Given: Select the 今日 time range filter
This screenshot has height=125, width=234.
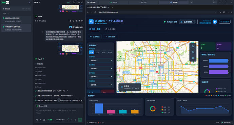Looking at the screenshot, I should tap(98, 52).
